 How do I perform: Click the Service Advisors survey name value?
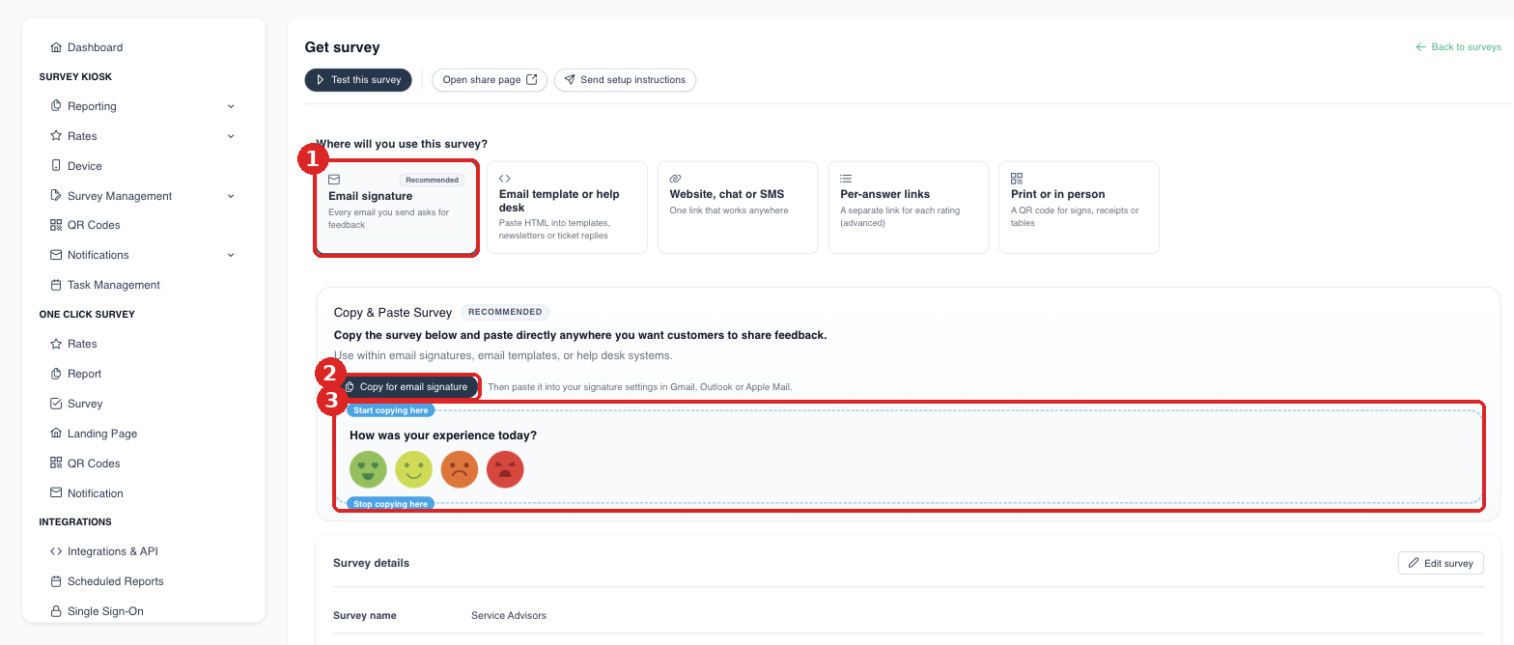click(509, 616)
